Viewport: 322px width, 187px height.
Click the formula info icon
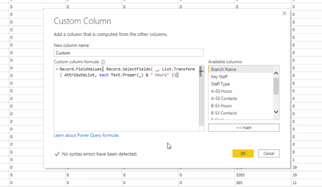103,62
